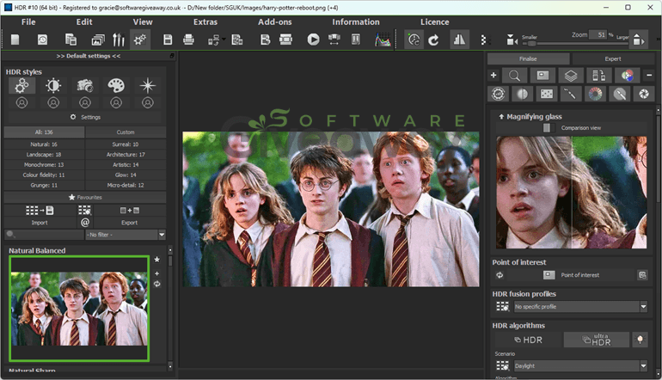Open the brushes tool icon
The height and width of the screenshot is (380, 662).
pyautogui.click(x=119, y=40)
